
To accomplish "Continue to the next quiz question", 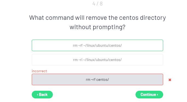I will 149,95.
